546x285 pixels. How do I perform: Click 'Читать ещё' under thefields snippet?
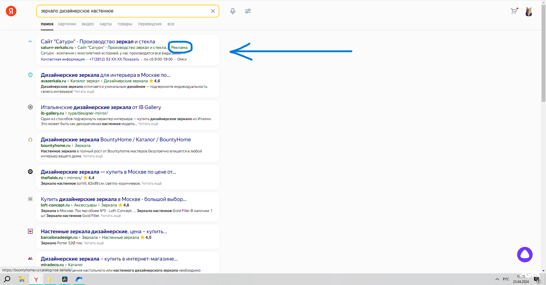pos(152,184)
